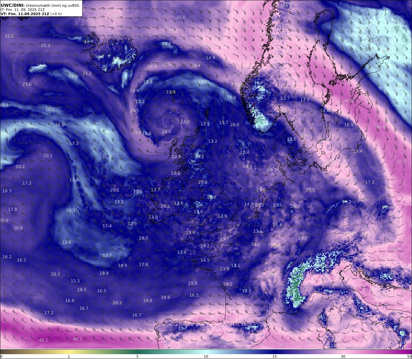Click the 21.2 value southwest of Iceland

(x=87, y=73)
